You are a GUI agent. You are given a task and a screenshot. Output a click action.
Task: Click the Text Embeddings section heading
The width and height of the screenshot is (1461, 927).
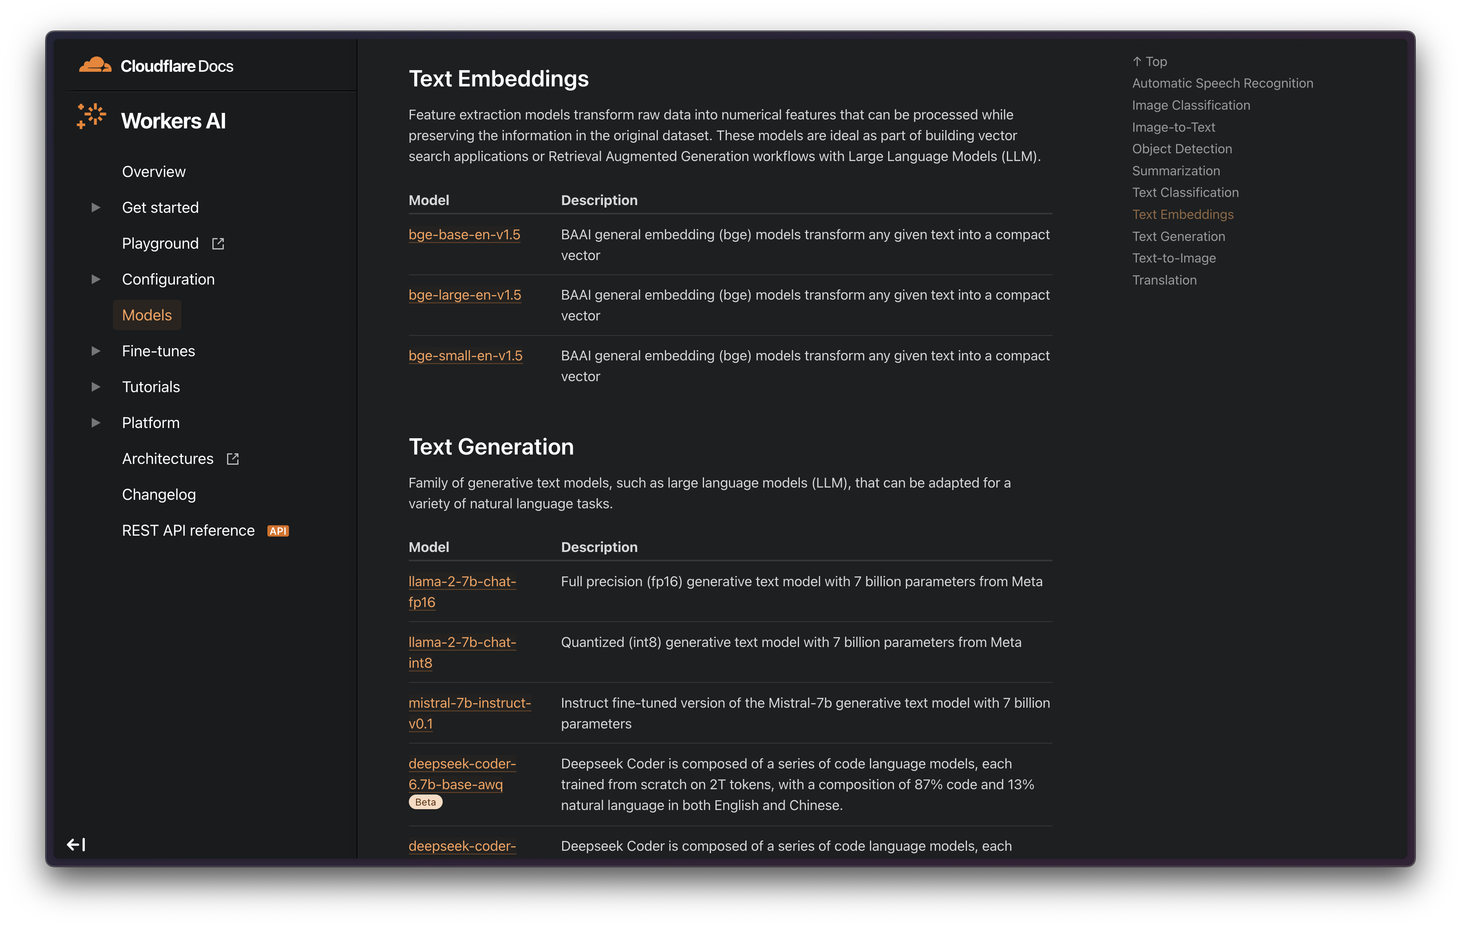tap(498, 79)
